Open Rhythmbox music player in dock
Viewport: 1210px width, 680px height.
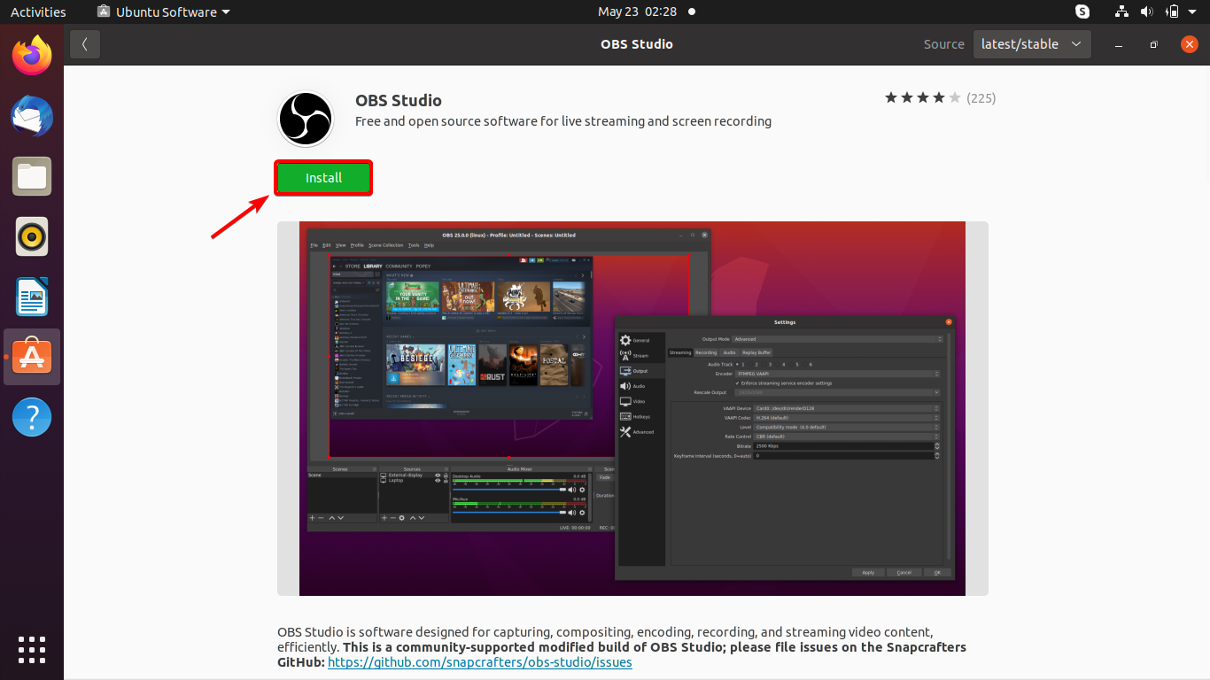(32, 236)
